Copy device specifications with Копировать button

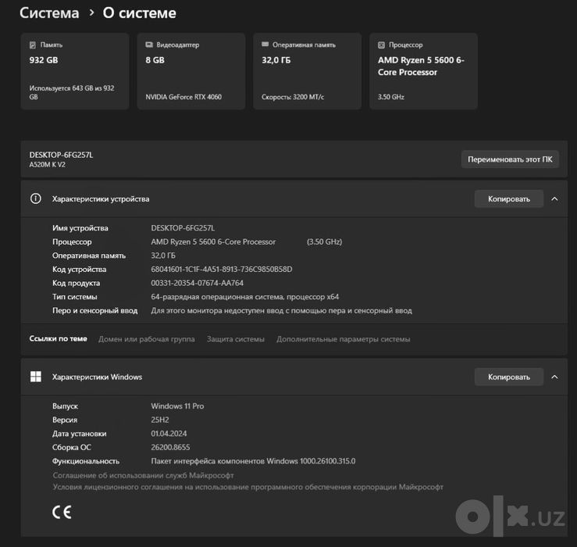(x=509, y=199)
